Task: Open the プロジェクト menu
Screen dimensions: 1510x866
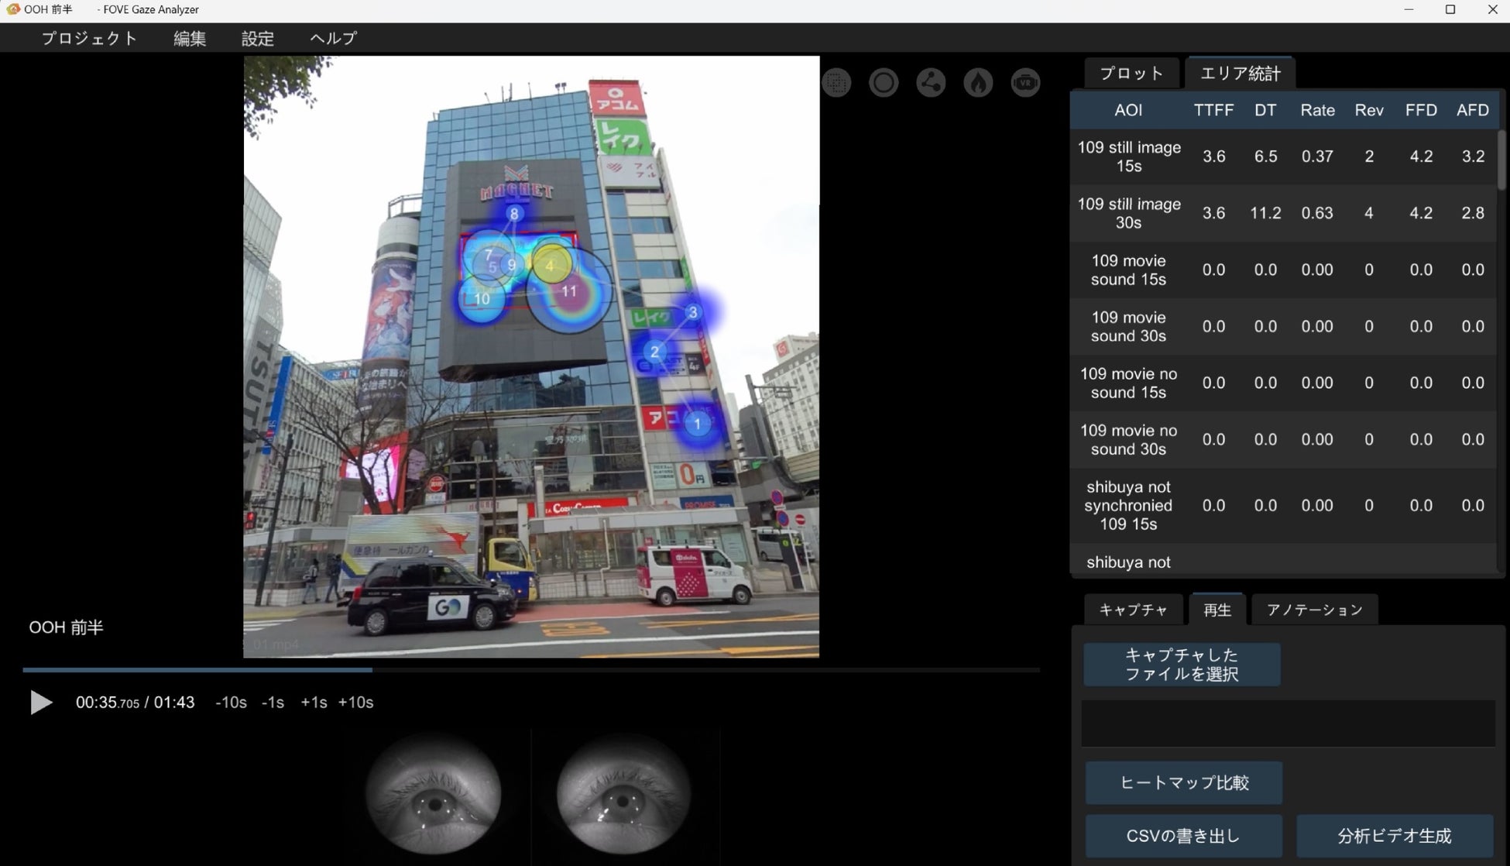Action: pos(89,39)
